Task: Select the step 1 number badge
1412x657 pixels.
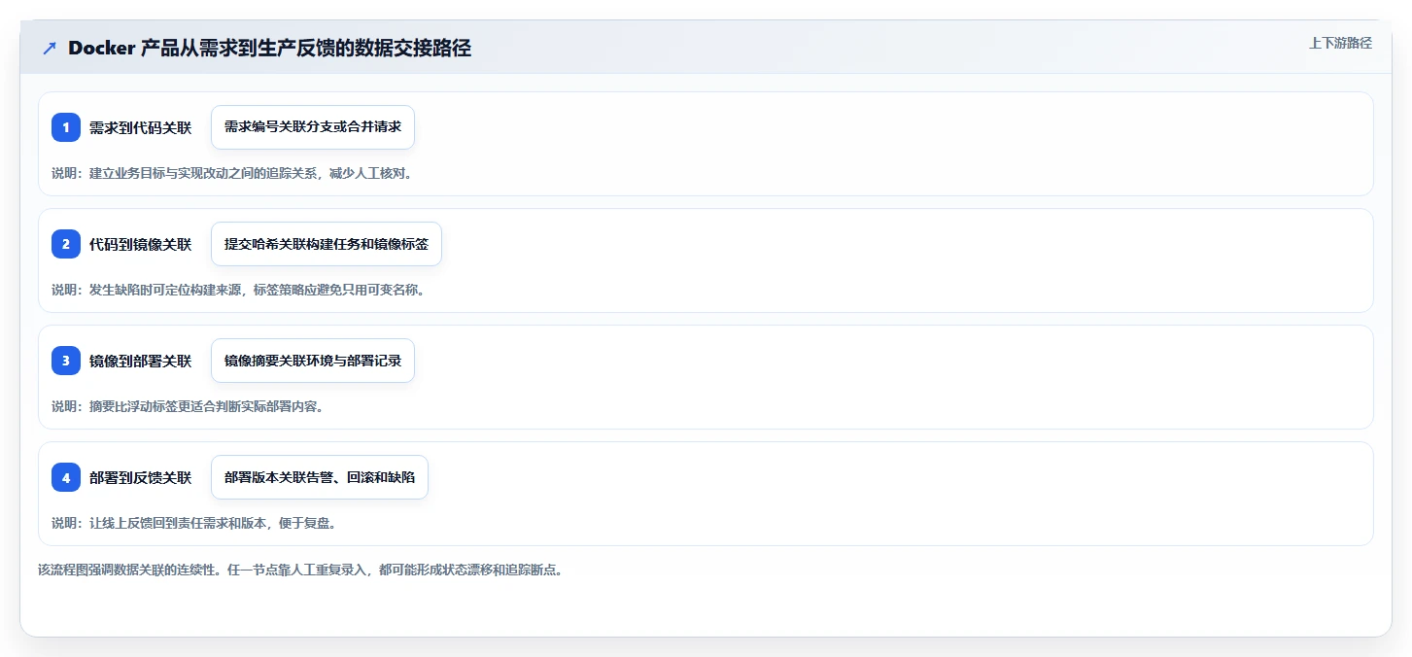Action: [x=66, y=127]
